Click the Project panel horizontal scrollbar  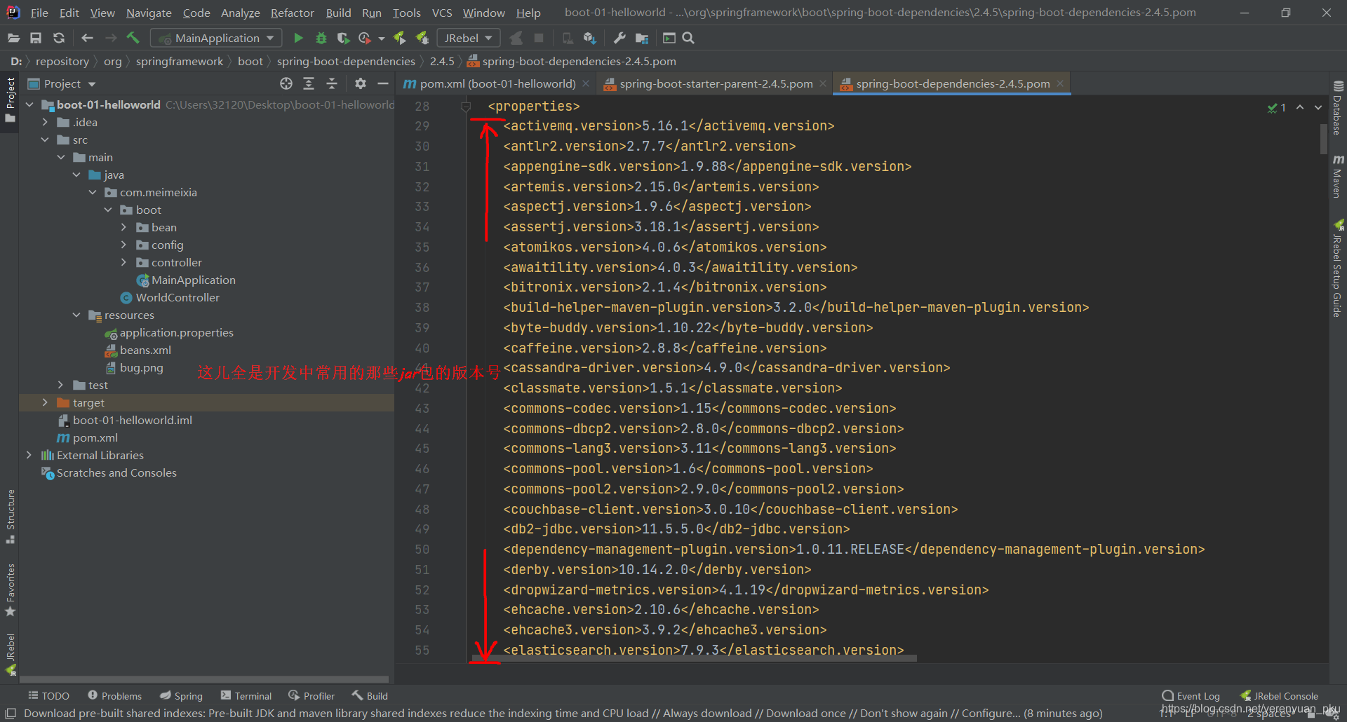pos(204,679)
